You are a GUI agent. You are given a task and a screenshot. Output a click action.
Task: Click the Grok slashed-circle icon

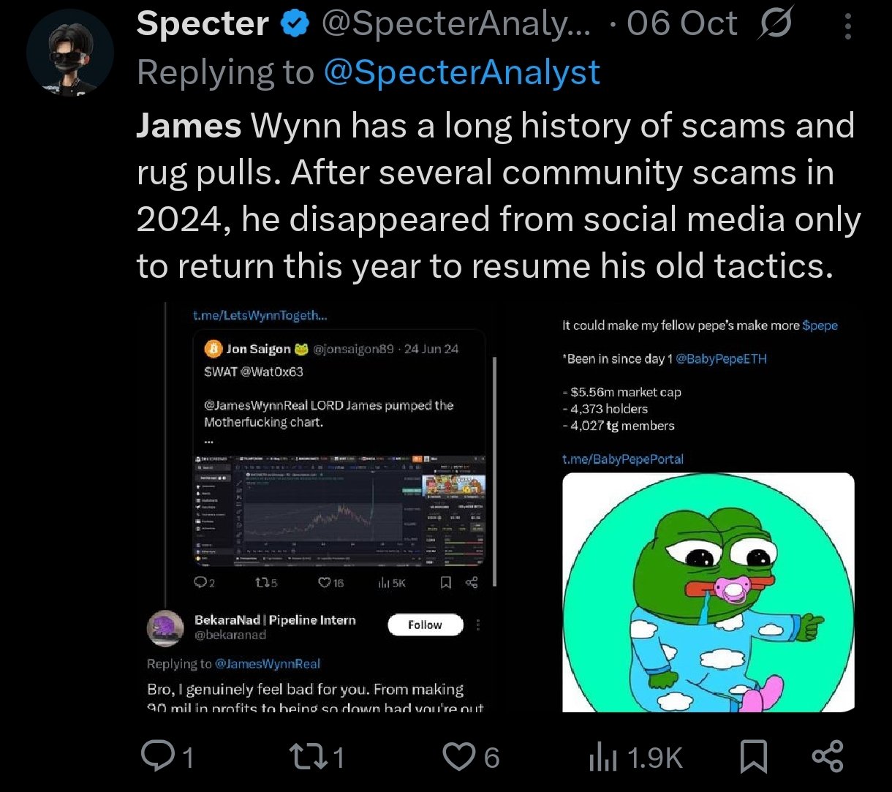click(x=774, y=25)
